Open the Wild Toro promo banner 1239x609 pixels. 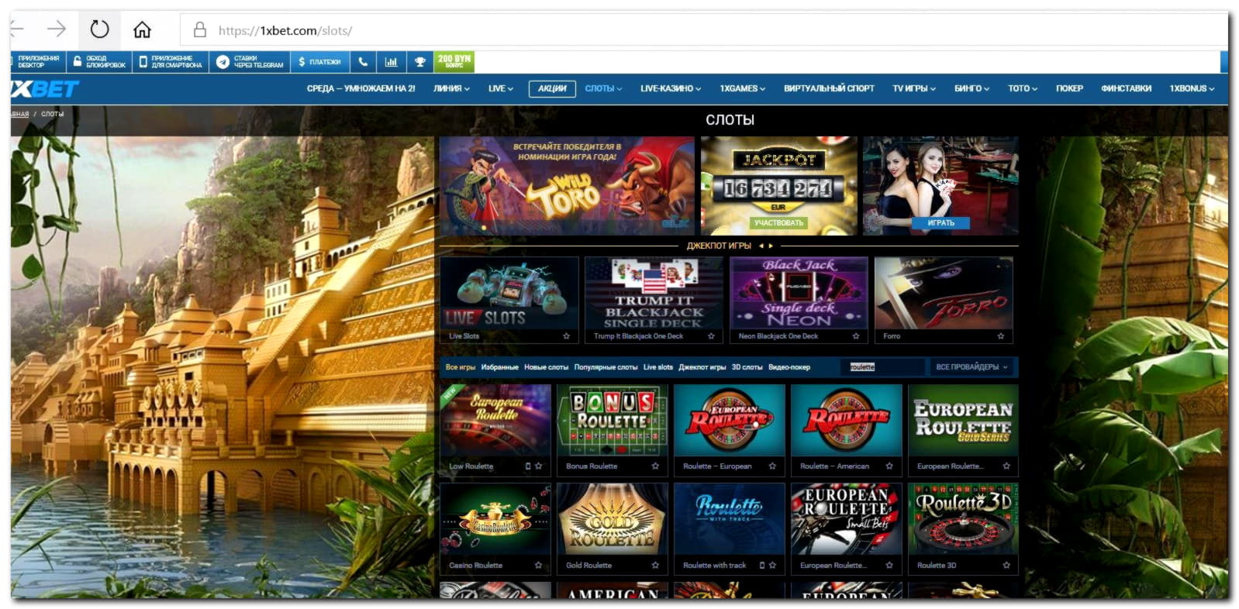coord(567,186)
